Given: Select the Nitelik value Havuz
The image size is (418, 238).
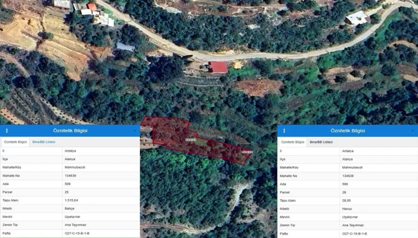Looking at the screenshot, I should 347,209.
